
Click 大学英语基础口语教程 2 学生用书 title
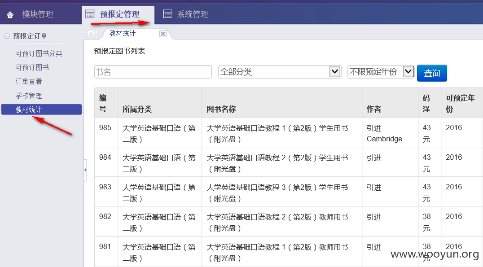coord(277,163)
